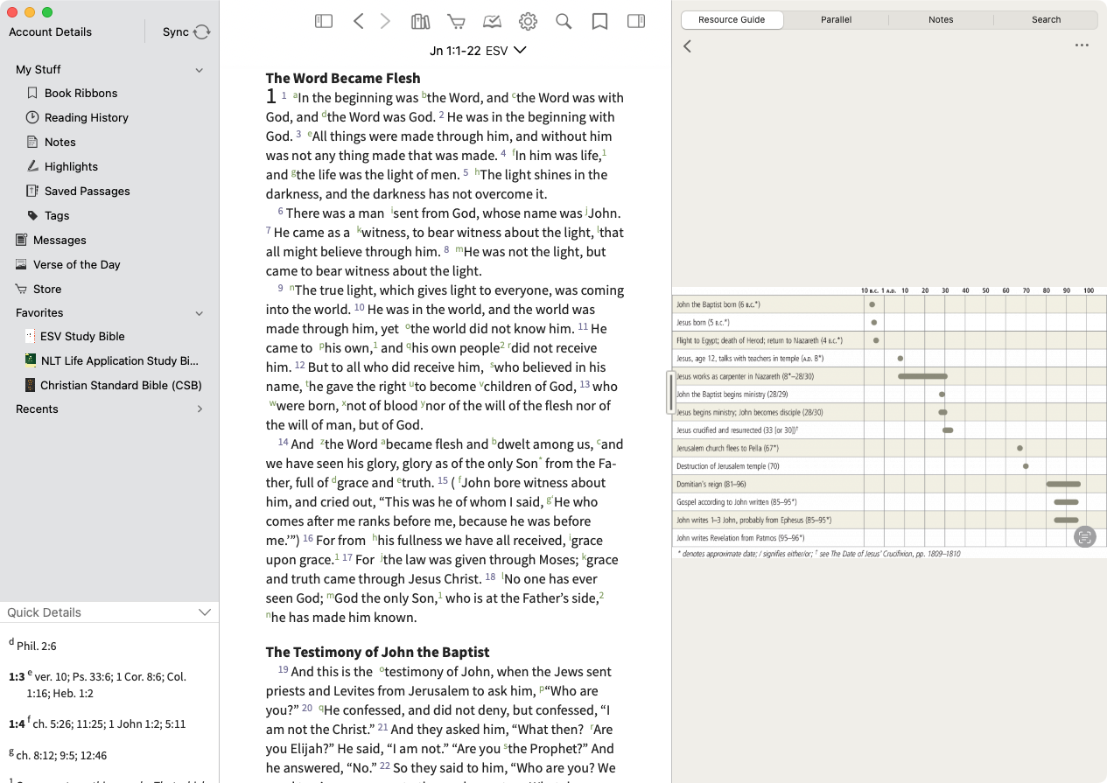The height and width of the screenshot is (783, 1107).
Task: Expand the Recents section chevron
Action: pos(200,409)
